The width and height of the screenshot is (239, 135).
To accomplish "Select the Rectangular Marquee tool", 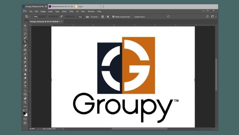I will [x=25, y=30].
